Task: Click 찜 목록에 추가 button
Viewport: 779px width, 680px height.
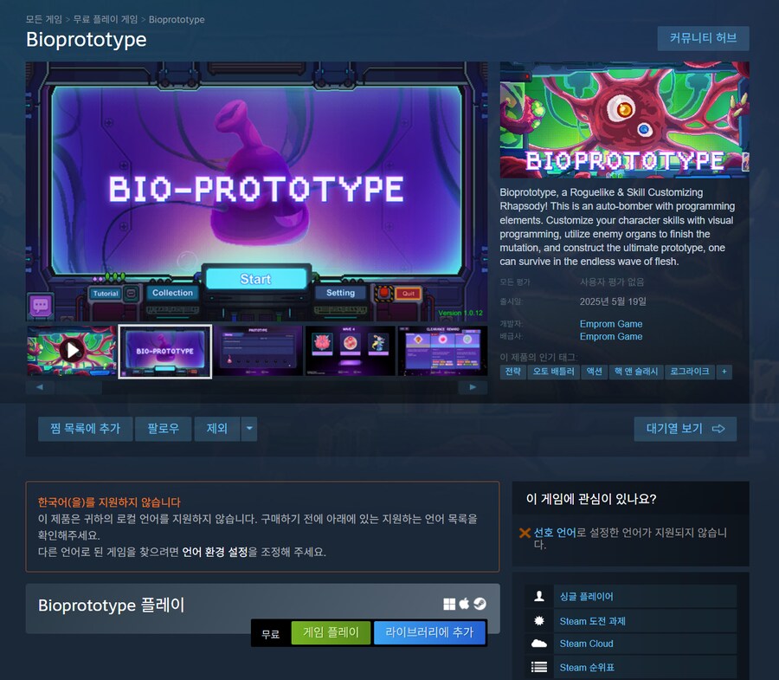Action: (86, 429)
